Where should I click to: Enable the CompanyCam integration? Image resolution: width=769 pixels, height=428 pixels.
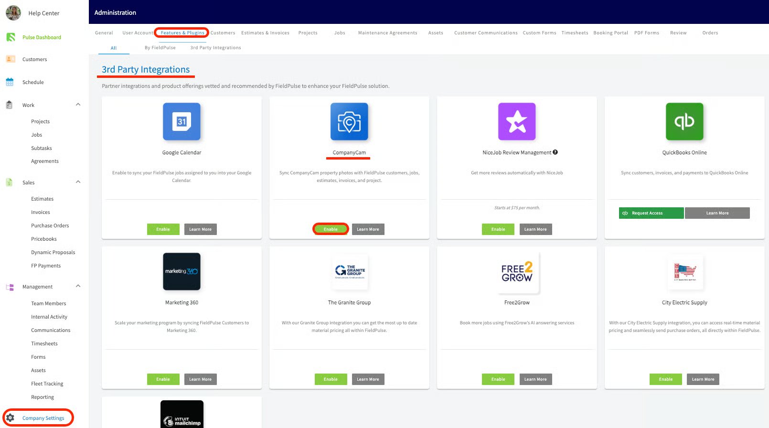331,229
